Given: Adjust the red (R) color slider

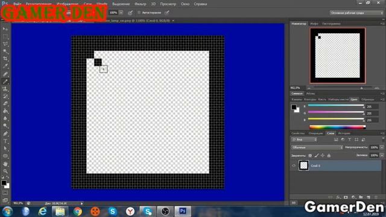Looking at the screenshot, I should (336, 106).
